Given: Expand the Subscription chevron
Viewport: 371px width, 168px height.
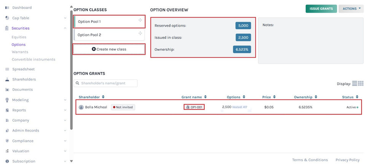Looking at the screenshot, I should click(65, 162).
